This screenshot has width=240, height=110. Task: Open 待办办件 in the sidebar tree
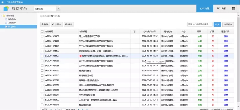tap(12, 19)
